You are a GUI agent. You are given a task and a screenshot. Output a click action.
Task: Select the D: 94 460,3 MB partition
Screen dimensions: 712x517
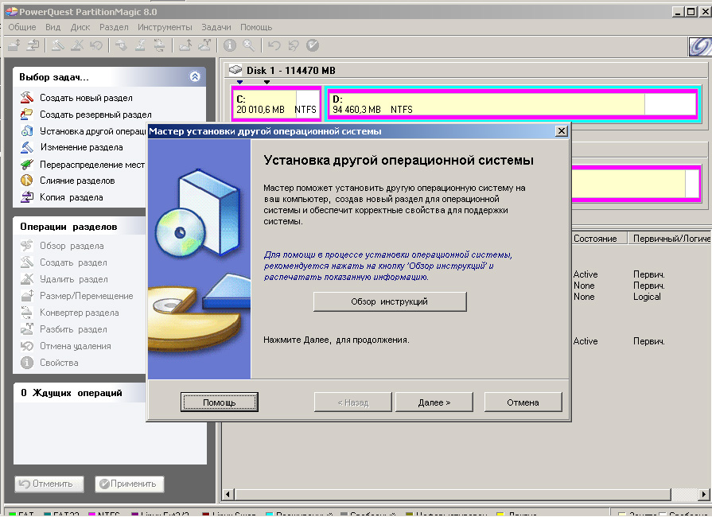[x=512, y=104]
